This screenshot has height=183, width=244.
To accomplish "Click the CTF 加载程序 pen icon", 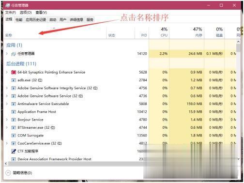I will click(14, 151).
